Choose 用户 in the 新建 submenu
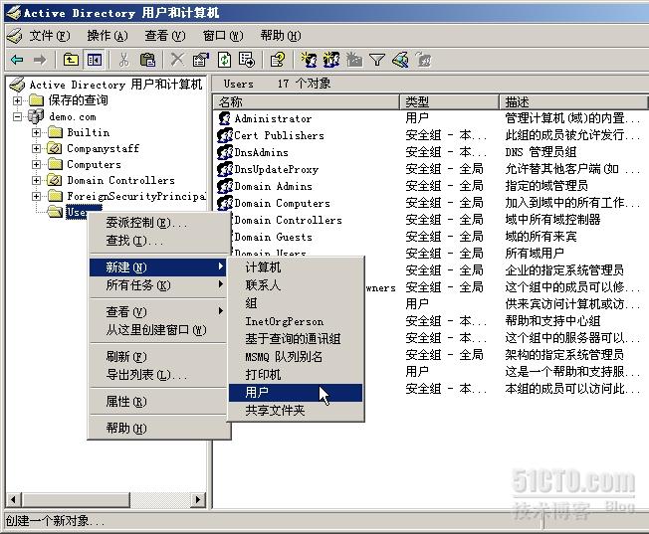This screenshot has width=649, height=534. point(296,393)
